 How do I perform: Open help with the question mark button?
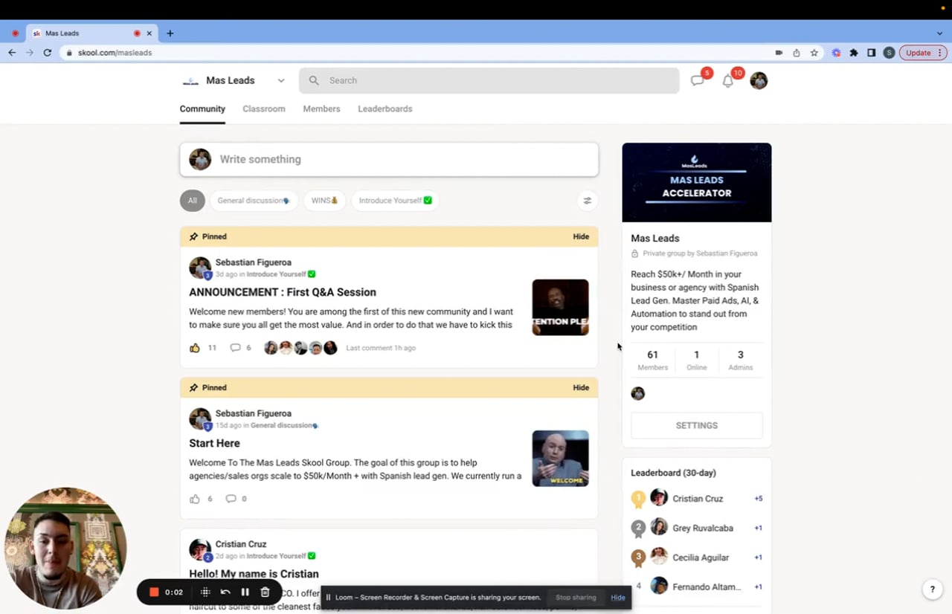(932, 589)
